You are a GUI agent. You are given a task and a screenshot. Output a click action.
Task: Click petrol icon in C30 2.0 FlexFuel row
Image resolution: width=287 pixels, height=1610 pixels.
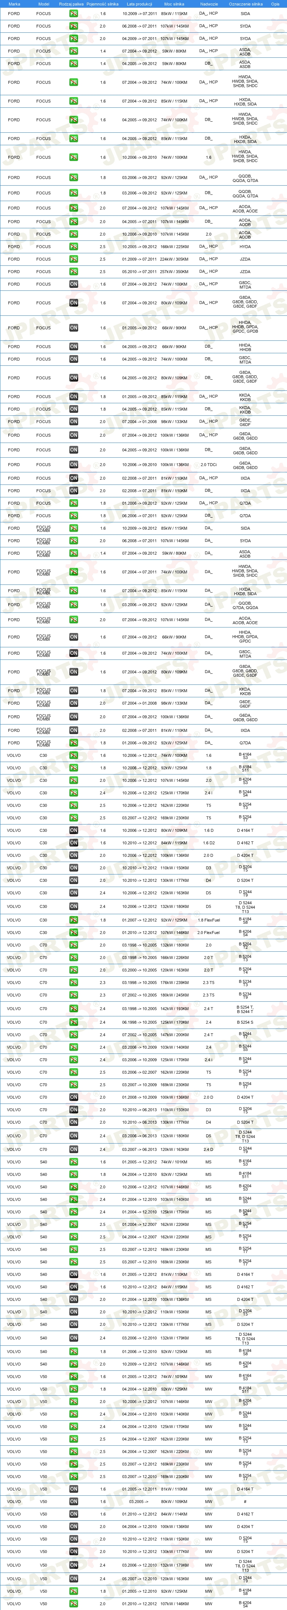click(74, 932)
